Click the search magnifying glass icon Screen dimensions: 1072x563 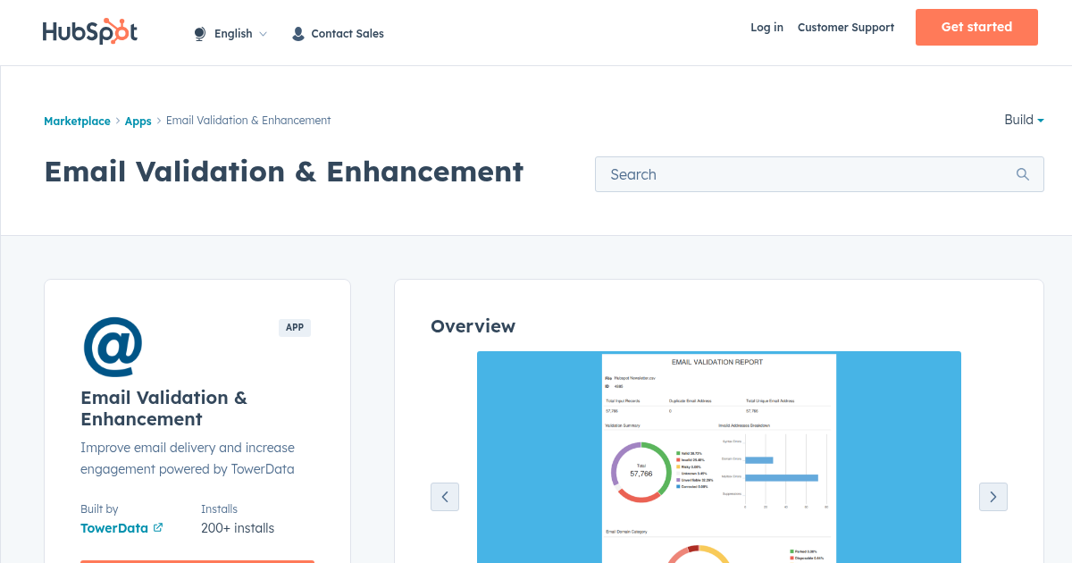pos(1022,174)
